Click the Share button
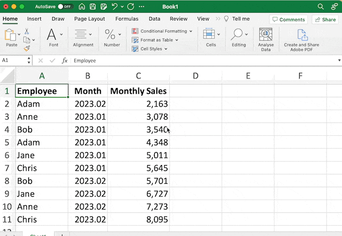 coord(325,20)
